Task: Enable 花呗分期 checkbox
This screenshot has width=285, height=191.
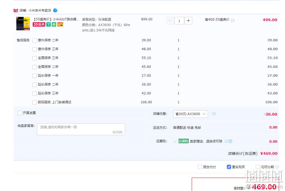Action: 258,167
